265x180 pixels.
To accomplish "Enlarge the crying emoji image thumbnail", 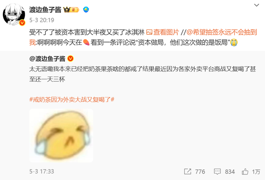I will 61,136.
